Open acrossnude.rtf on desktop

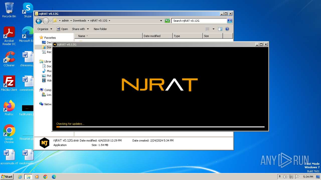[x=9, y=157]
